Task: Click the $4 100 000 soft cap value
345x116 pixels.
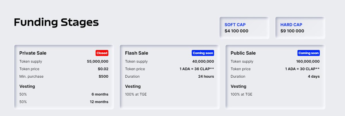Action: pos(236,31)
